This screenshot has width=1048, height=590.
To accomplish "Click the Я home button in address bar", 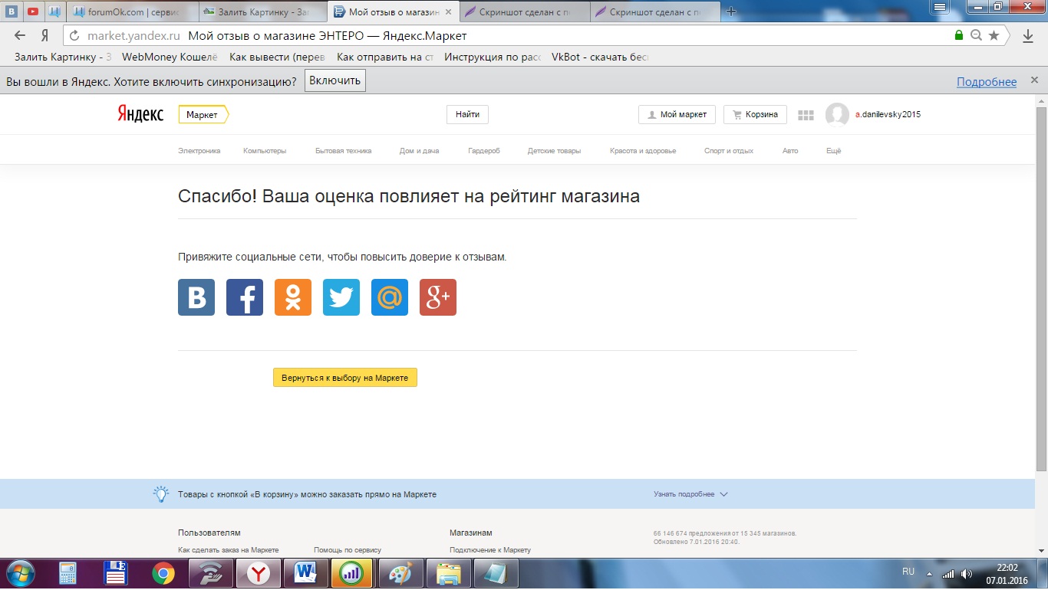I will pos(44,35).
